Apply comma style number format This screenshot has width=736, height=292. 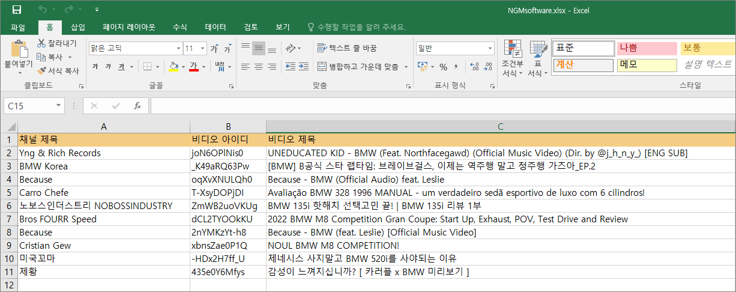pyautogui.click(x=457, y=67)
